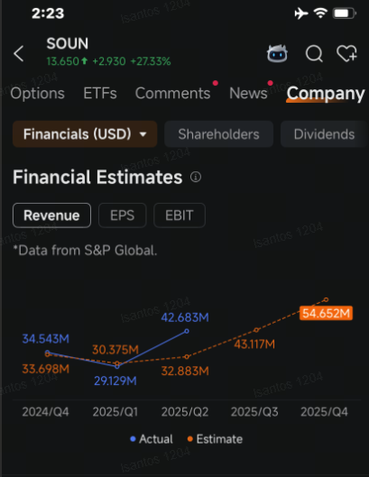Screen dimensions: 369x477
Task: Tap the 42.683M actual data point
Action: point(187,331)
